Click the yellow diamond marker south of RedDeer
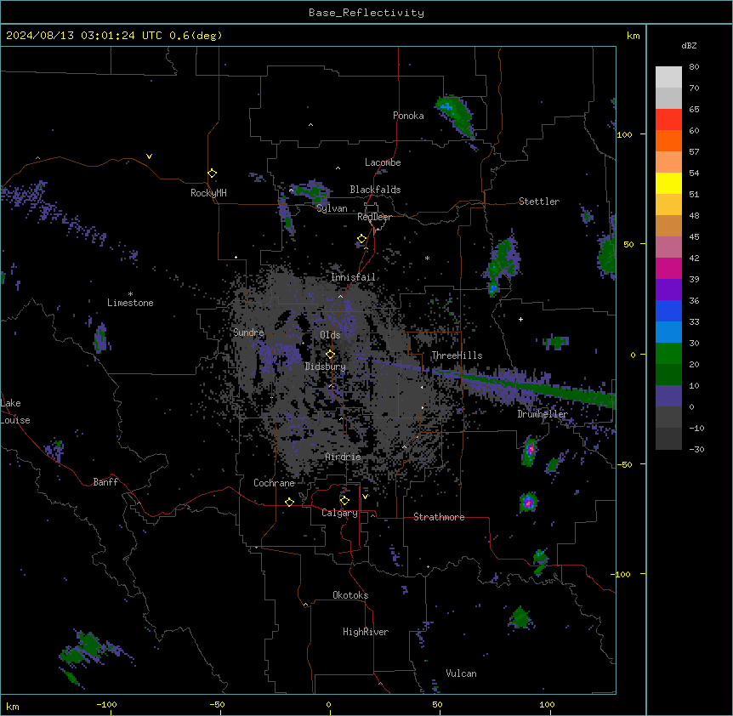Image resolution: width=733 pixels, height=716 pixels. (x=361, y=239)
